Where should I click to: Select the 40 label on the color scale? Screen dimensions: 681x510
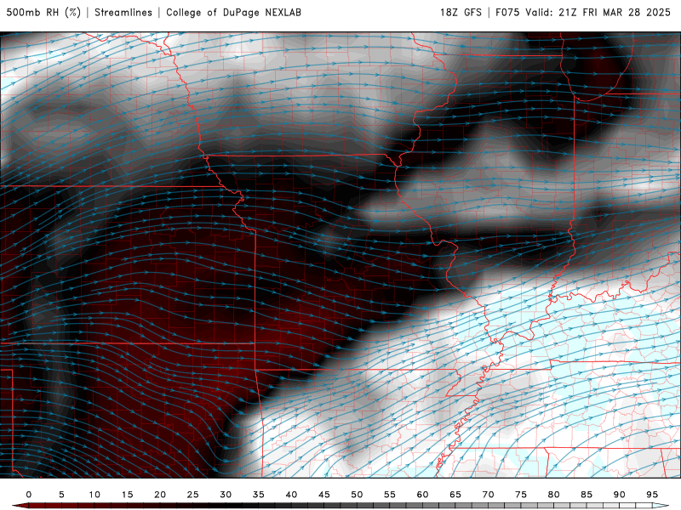click(x=291, y=495)
